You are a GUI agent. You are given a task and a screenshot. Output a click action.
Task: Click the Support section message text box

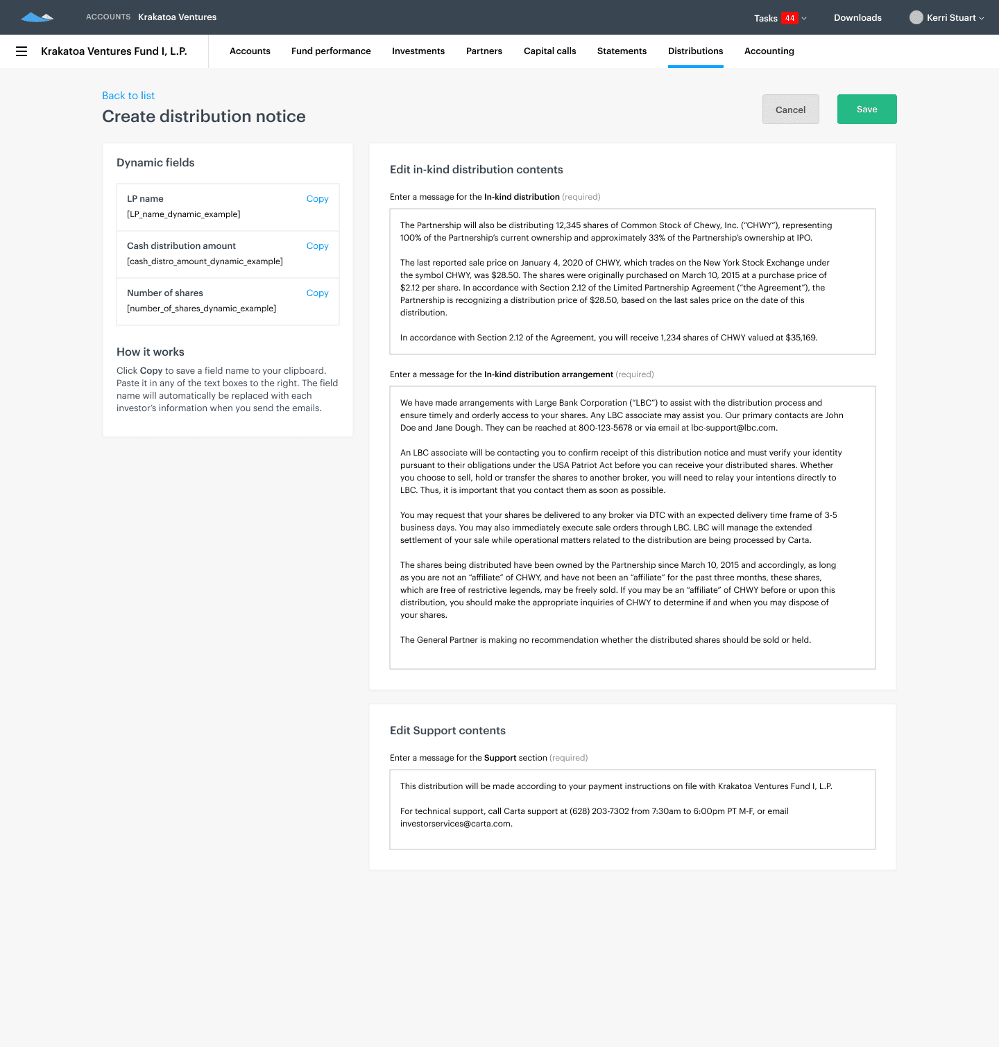click(x=633, y=809)
